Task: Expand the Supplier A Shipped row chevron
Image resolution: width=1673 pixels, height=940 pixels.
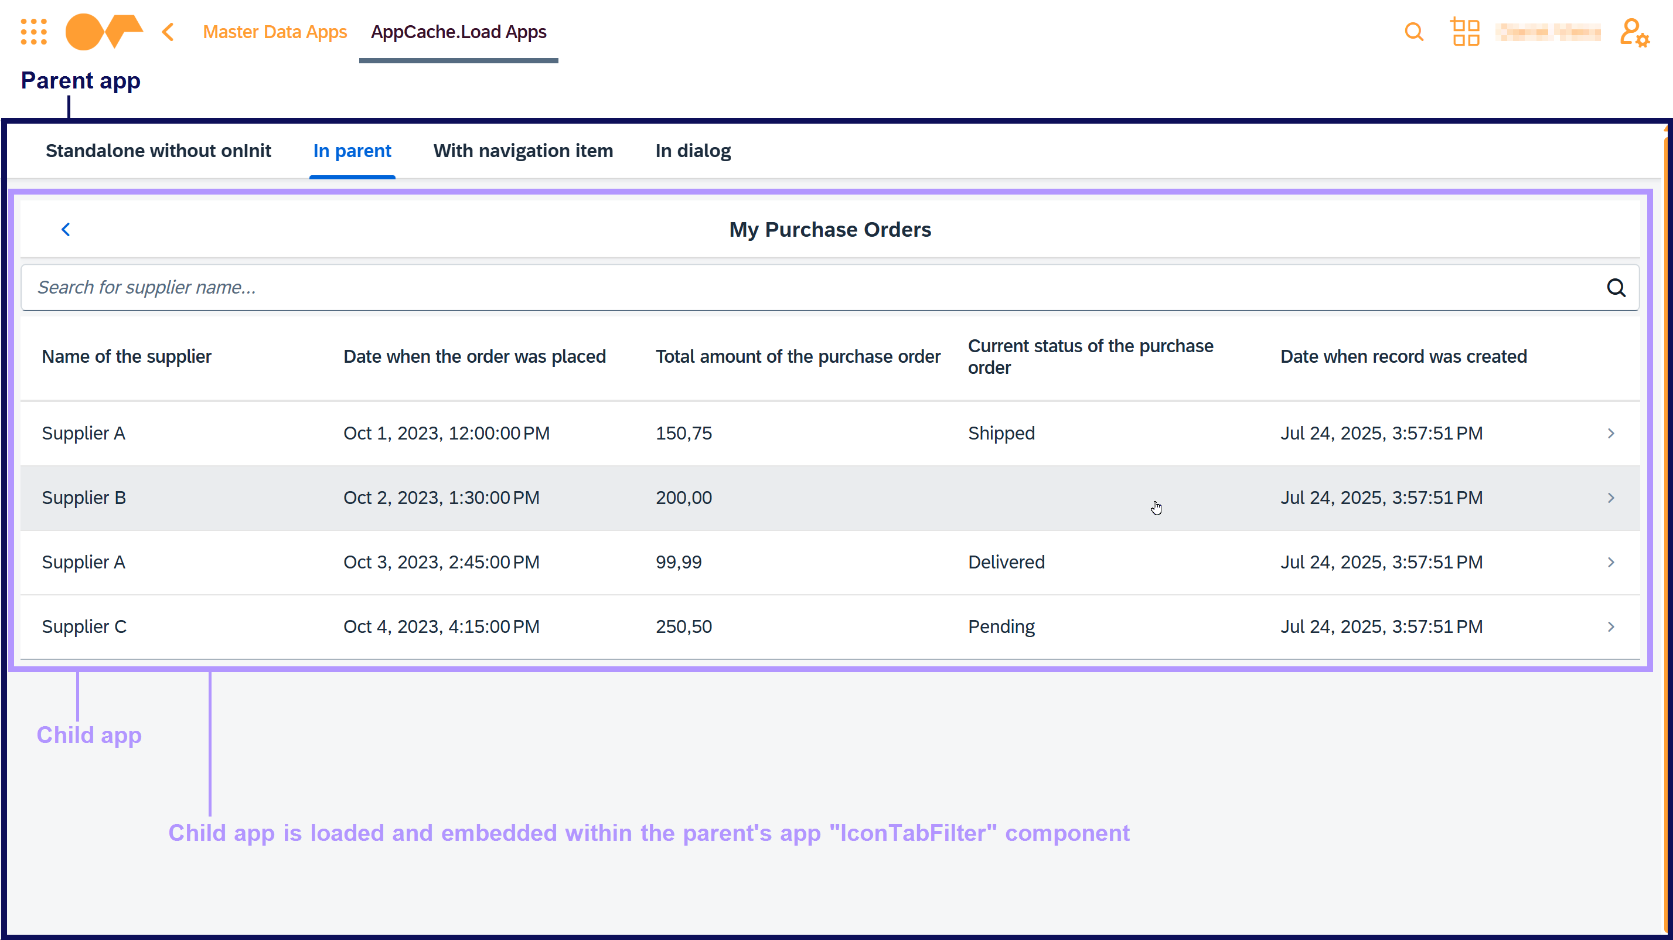Action: (1612, 432)
